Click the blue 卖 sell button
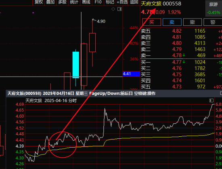Image resolution: width=222 pixels, height=169 pixels. click(172, 22)
